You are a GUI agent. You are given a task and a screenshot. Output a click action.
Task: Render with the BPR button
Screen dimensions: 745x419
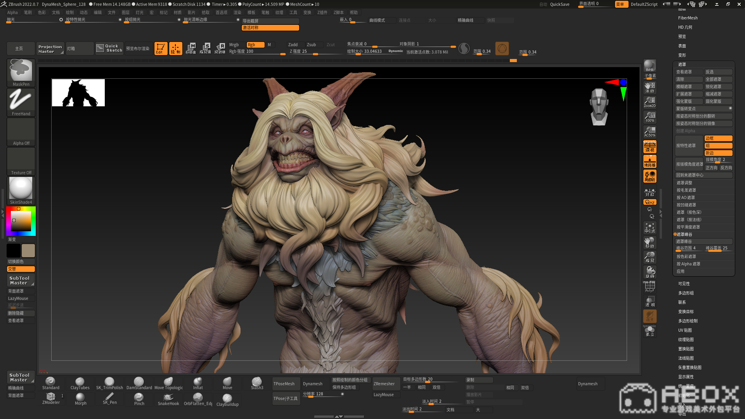click(650, 66)
